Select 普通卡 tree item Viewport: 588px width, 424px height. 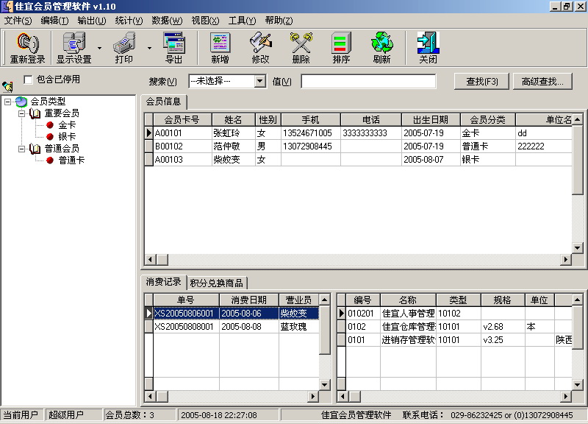71,160
